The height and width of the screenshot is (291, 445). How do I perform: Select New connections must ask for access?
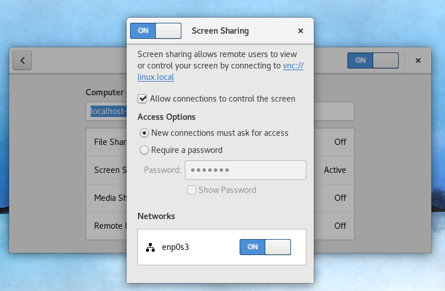(145, 133)
